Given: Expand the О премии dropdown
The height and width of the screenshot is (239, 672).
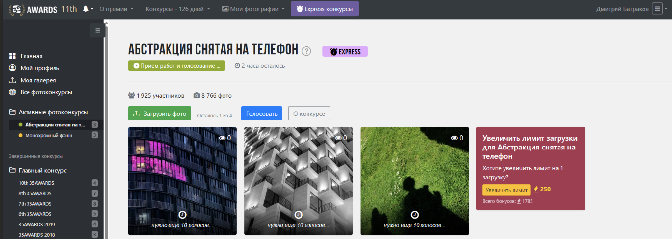Looking at the screenshot, I should coord(116,9).
